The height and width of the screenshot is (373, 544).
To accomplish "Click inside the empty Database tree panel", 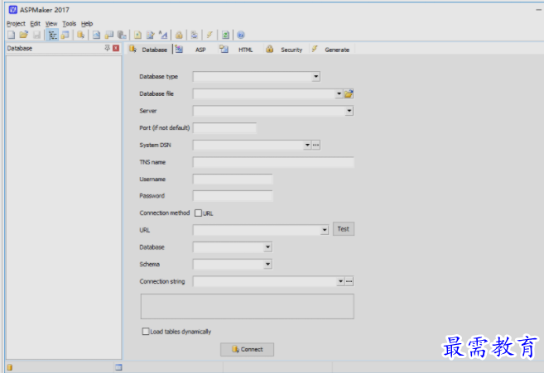I will coord(64,208).
